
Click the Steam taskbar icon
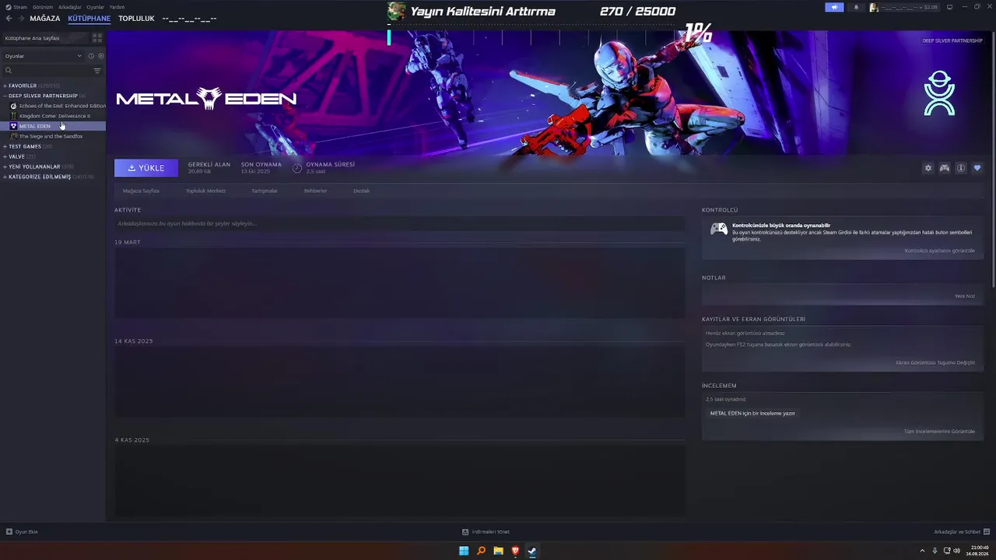click(x=532, y=551)
